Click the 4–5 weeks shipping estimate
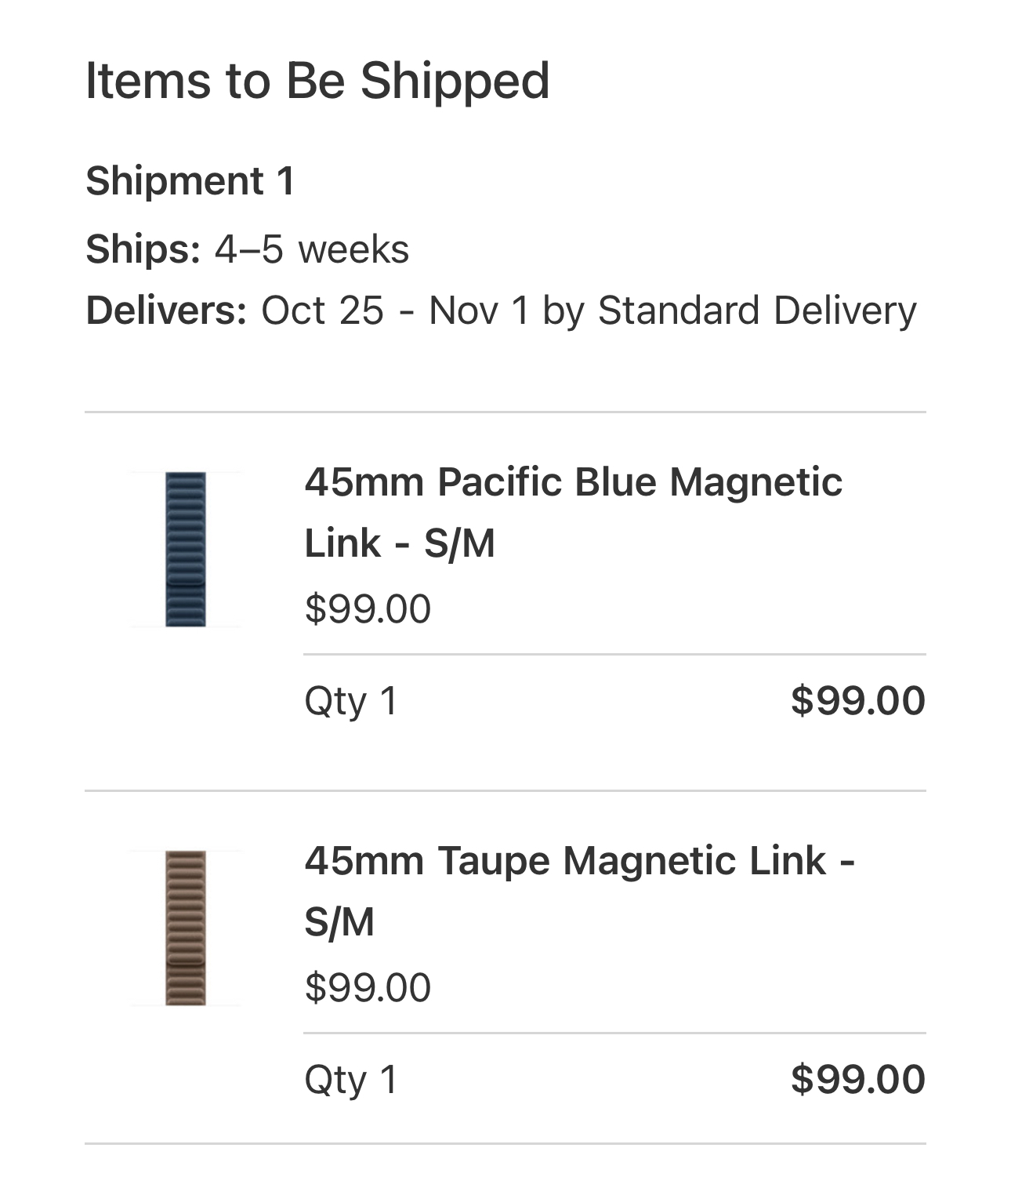 pos(312,249)
